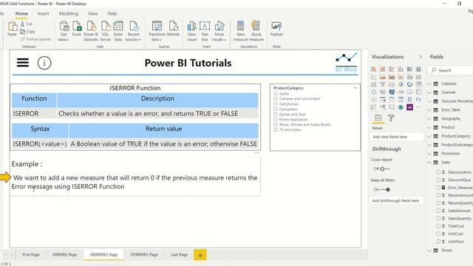Pick the stacked bar chart visual
This screenshot has width=473, height=266.
click(374, 69)
